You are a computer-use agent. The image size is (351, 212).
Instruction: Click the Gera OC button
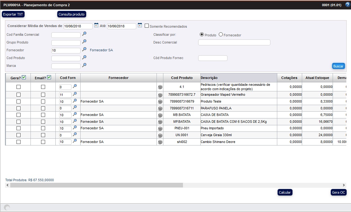pyautogui.click(x=339, y=192)
